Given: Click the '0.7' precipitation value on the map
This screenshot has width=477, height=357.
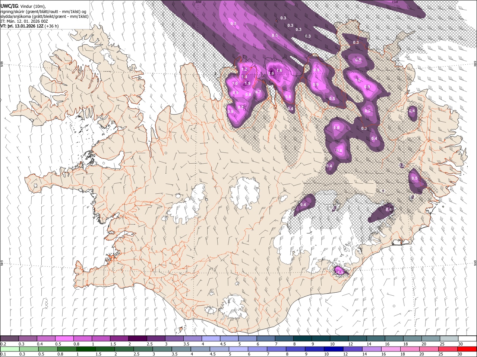Looking at the screenshot, I should [258, 92].
